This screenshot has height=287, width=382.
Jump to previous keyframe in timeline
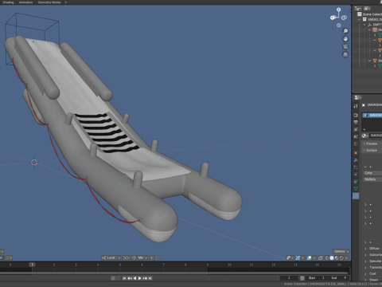[x=130, y=278]
